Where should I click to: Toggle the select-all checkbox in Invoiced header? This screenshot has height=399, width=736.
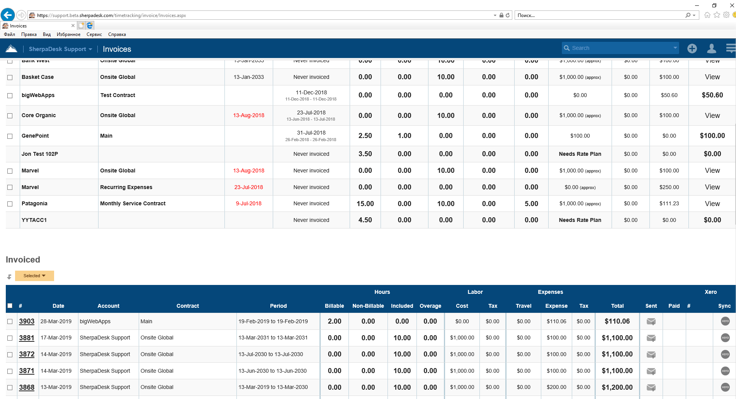pos(10,306)
